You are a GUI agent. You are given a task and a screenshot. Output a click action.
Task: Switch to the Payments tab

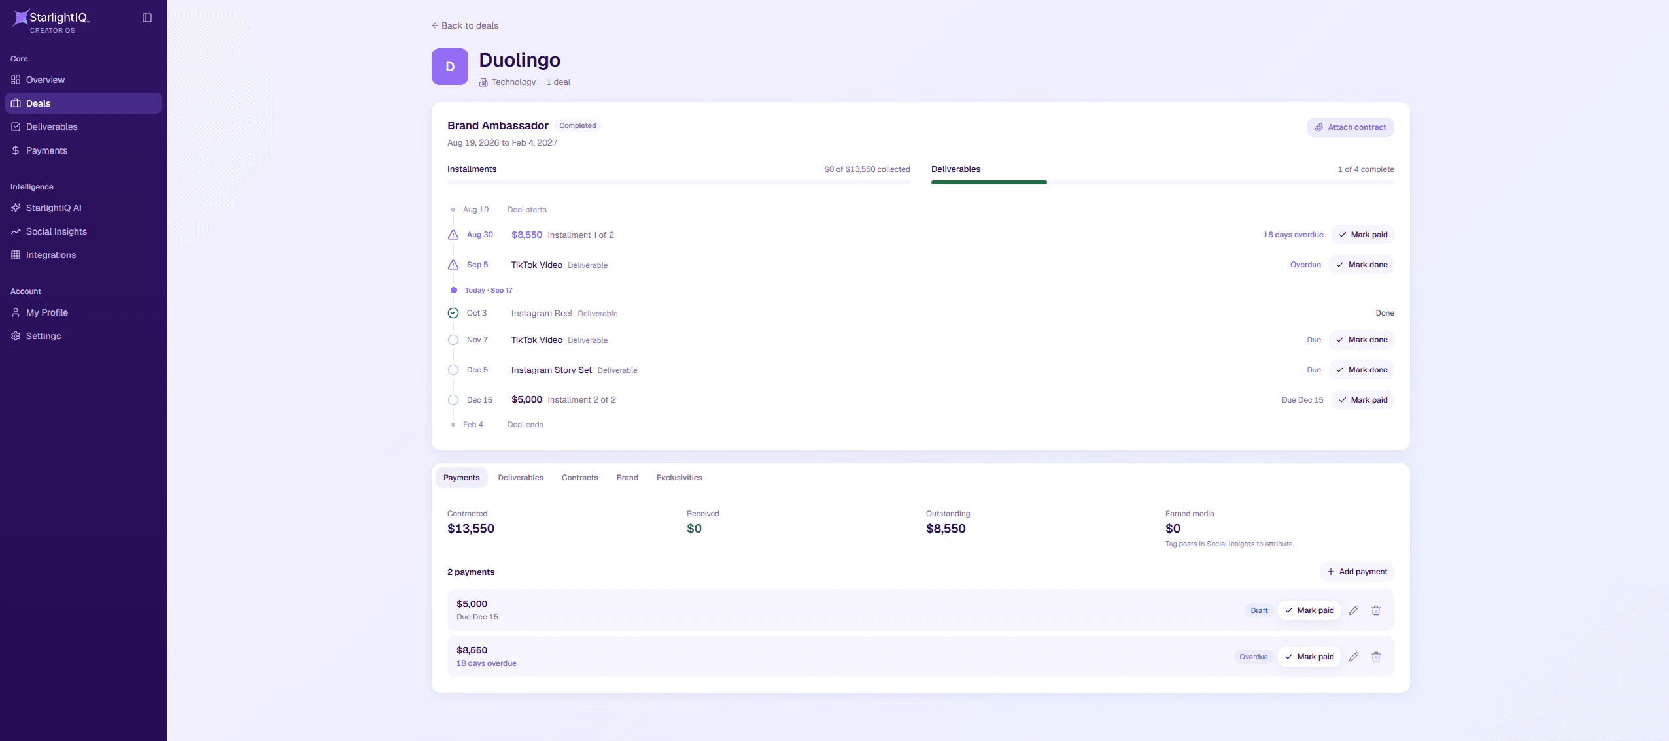(461, 478)
